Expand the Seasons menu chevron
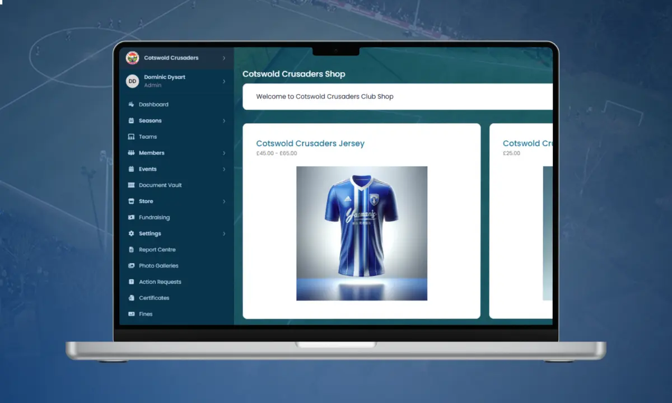This screenshot has width=672, height=403. click(224, 121)
